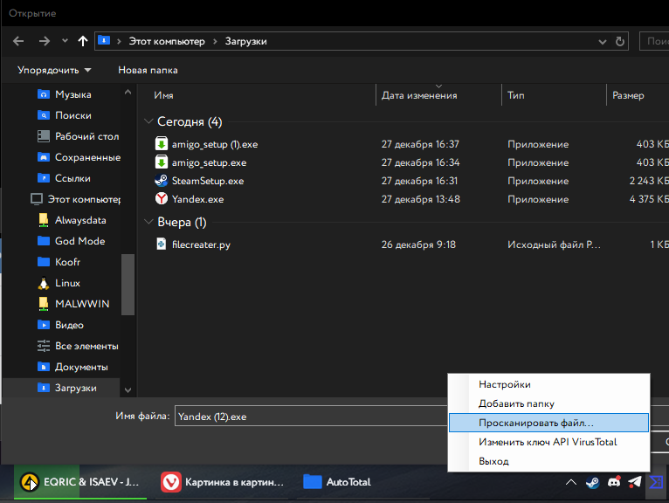Show hidden tray icons chevron
Image resolution: width=669 pixels, height=503 pixels.
[x=571, y=483]
